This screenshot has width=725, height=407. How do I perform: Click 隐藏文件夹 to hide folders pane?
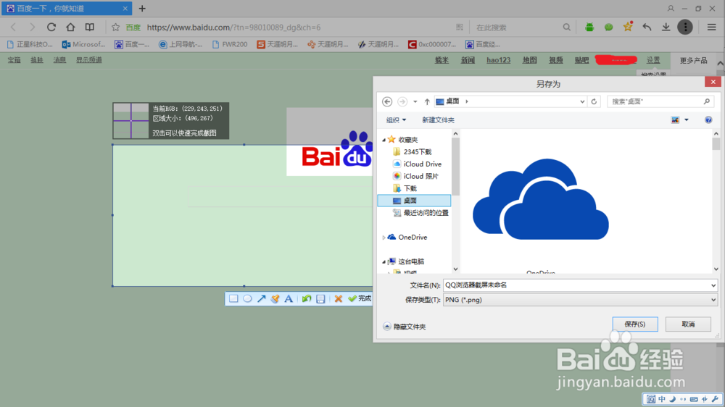click(405, 327)
